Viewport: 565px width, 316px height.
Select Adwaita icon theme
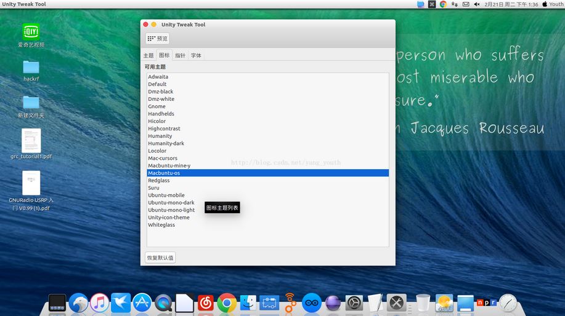click(x=268, y=77)
